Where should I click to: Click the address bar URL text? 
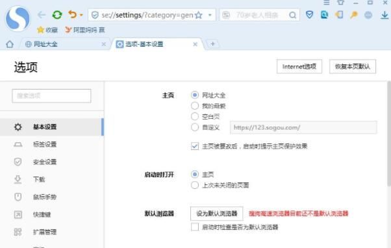tap(147, 15)
